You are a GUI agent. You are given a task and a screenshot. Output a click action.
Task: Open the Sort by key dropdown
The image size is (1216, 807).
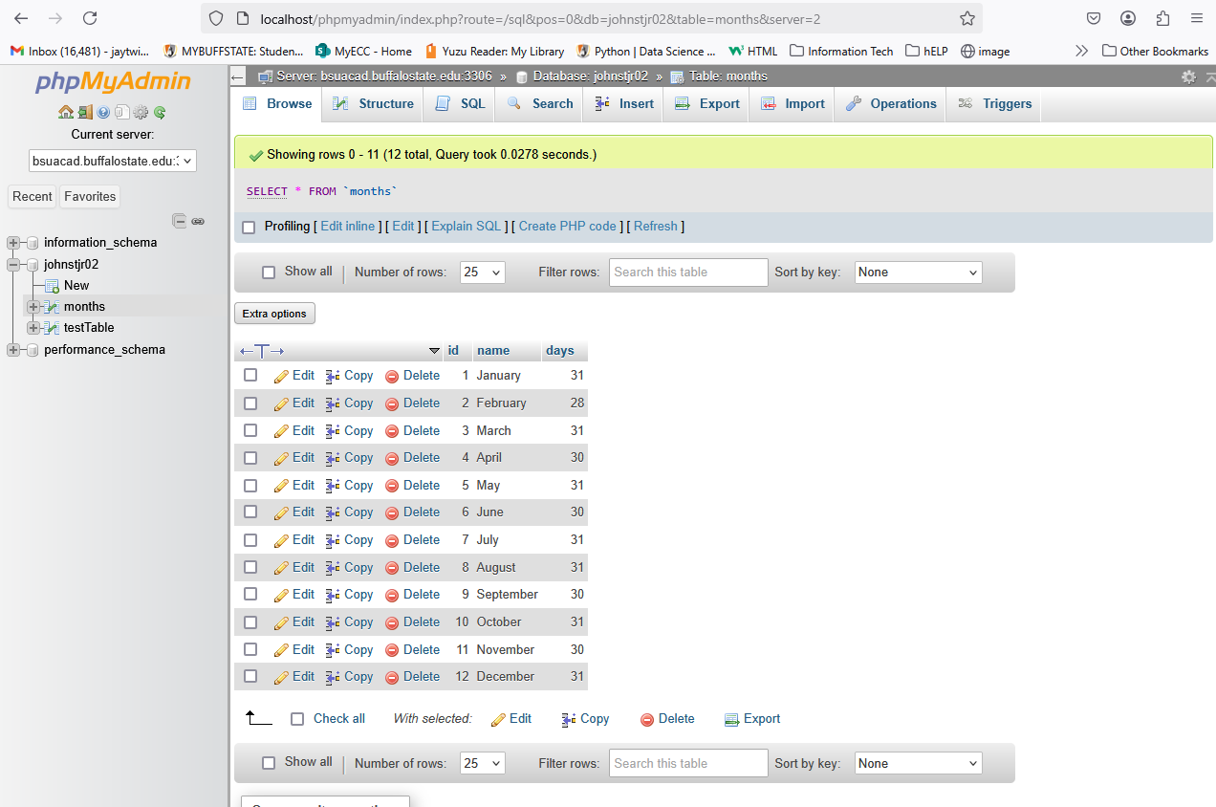[x=917, y=272]
